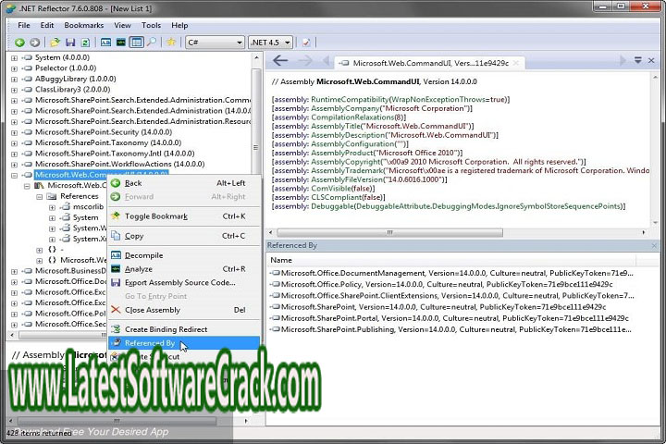This screenshot has height=444, width=666.
Task: Select Microsoft.Office.SharePoint.ClientExtensions row
Action: click(x=452, y=296)
